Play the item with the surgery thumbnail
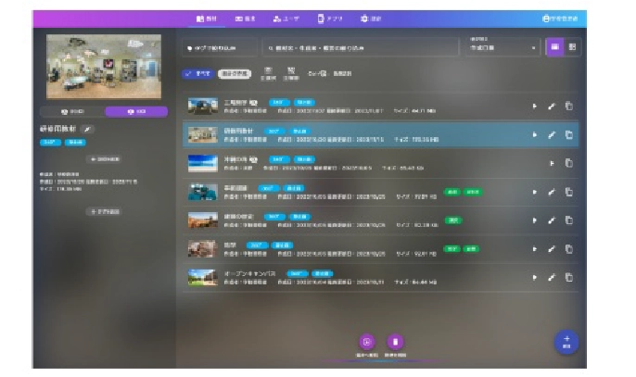Screen dimensions: 636x377 coord(535,192)
